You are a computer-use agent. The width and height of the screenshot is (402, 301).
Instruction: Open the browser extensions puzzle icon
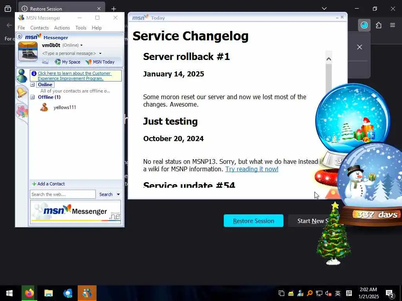tap(378, 25)
